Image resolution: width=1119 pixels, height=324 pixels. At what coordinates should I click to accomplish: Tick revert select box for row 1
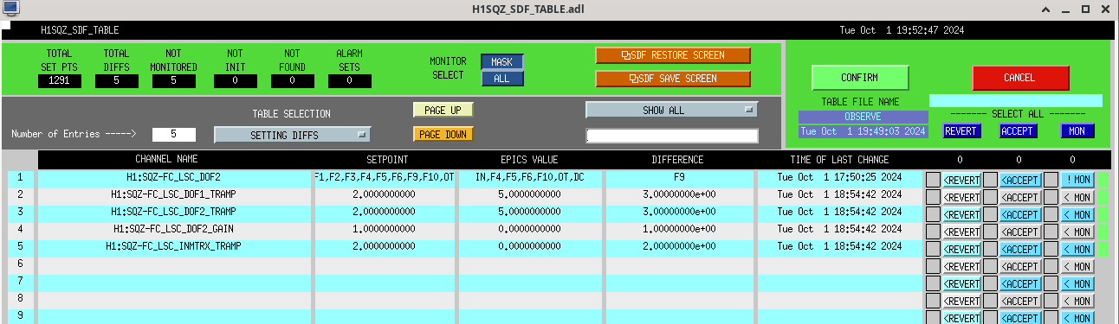[x=933, y=180]
